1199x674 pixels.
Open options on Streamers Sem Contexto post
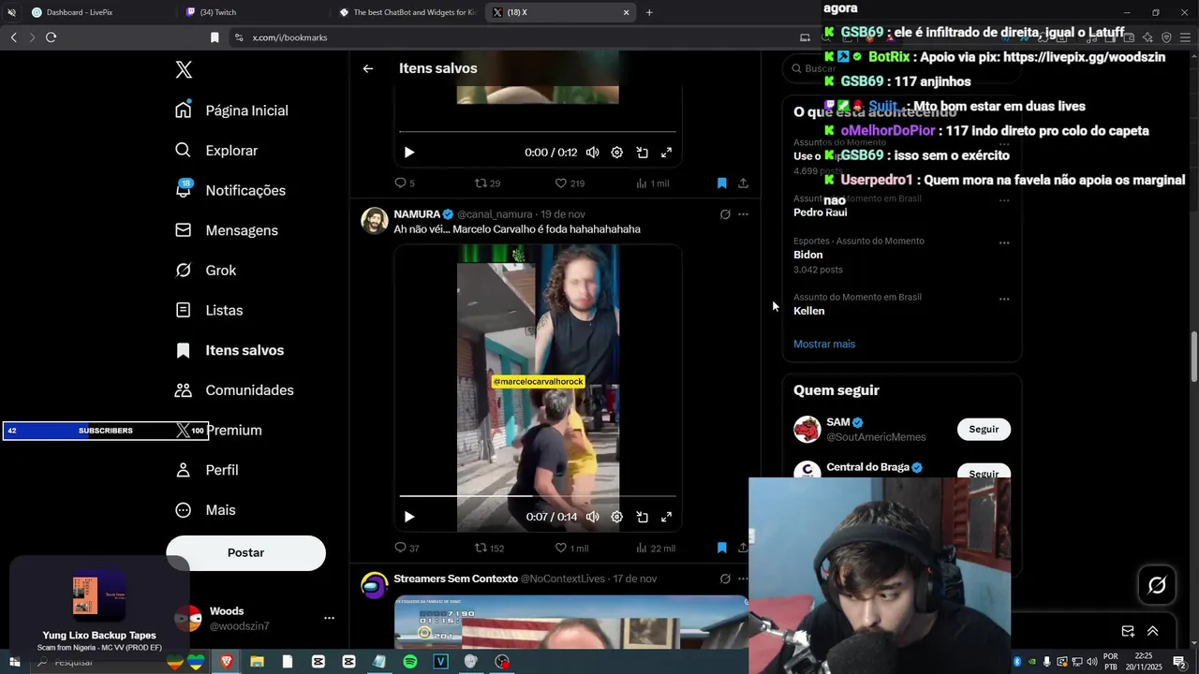[x=744, y=579]
